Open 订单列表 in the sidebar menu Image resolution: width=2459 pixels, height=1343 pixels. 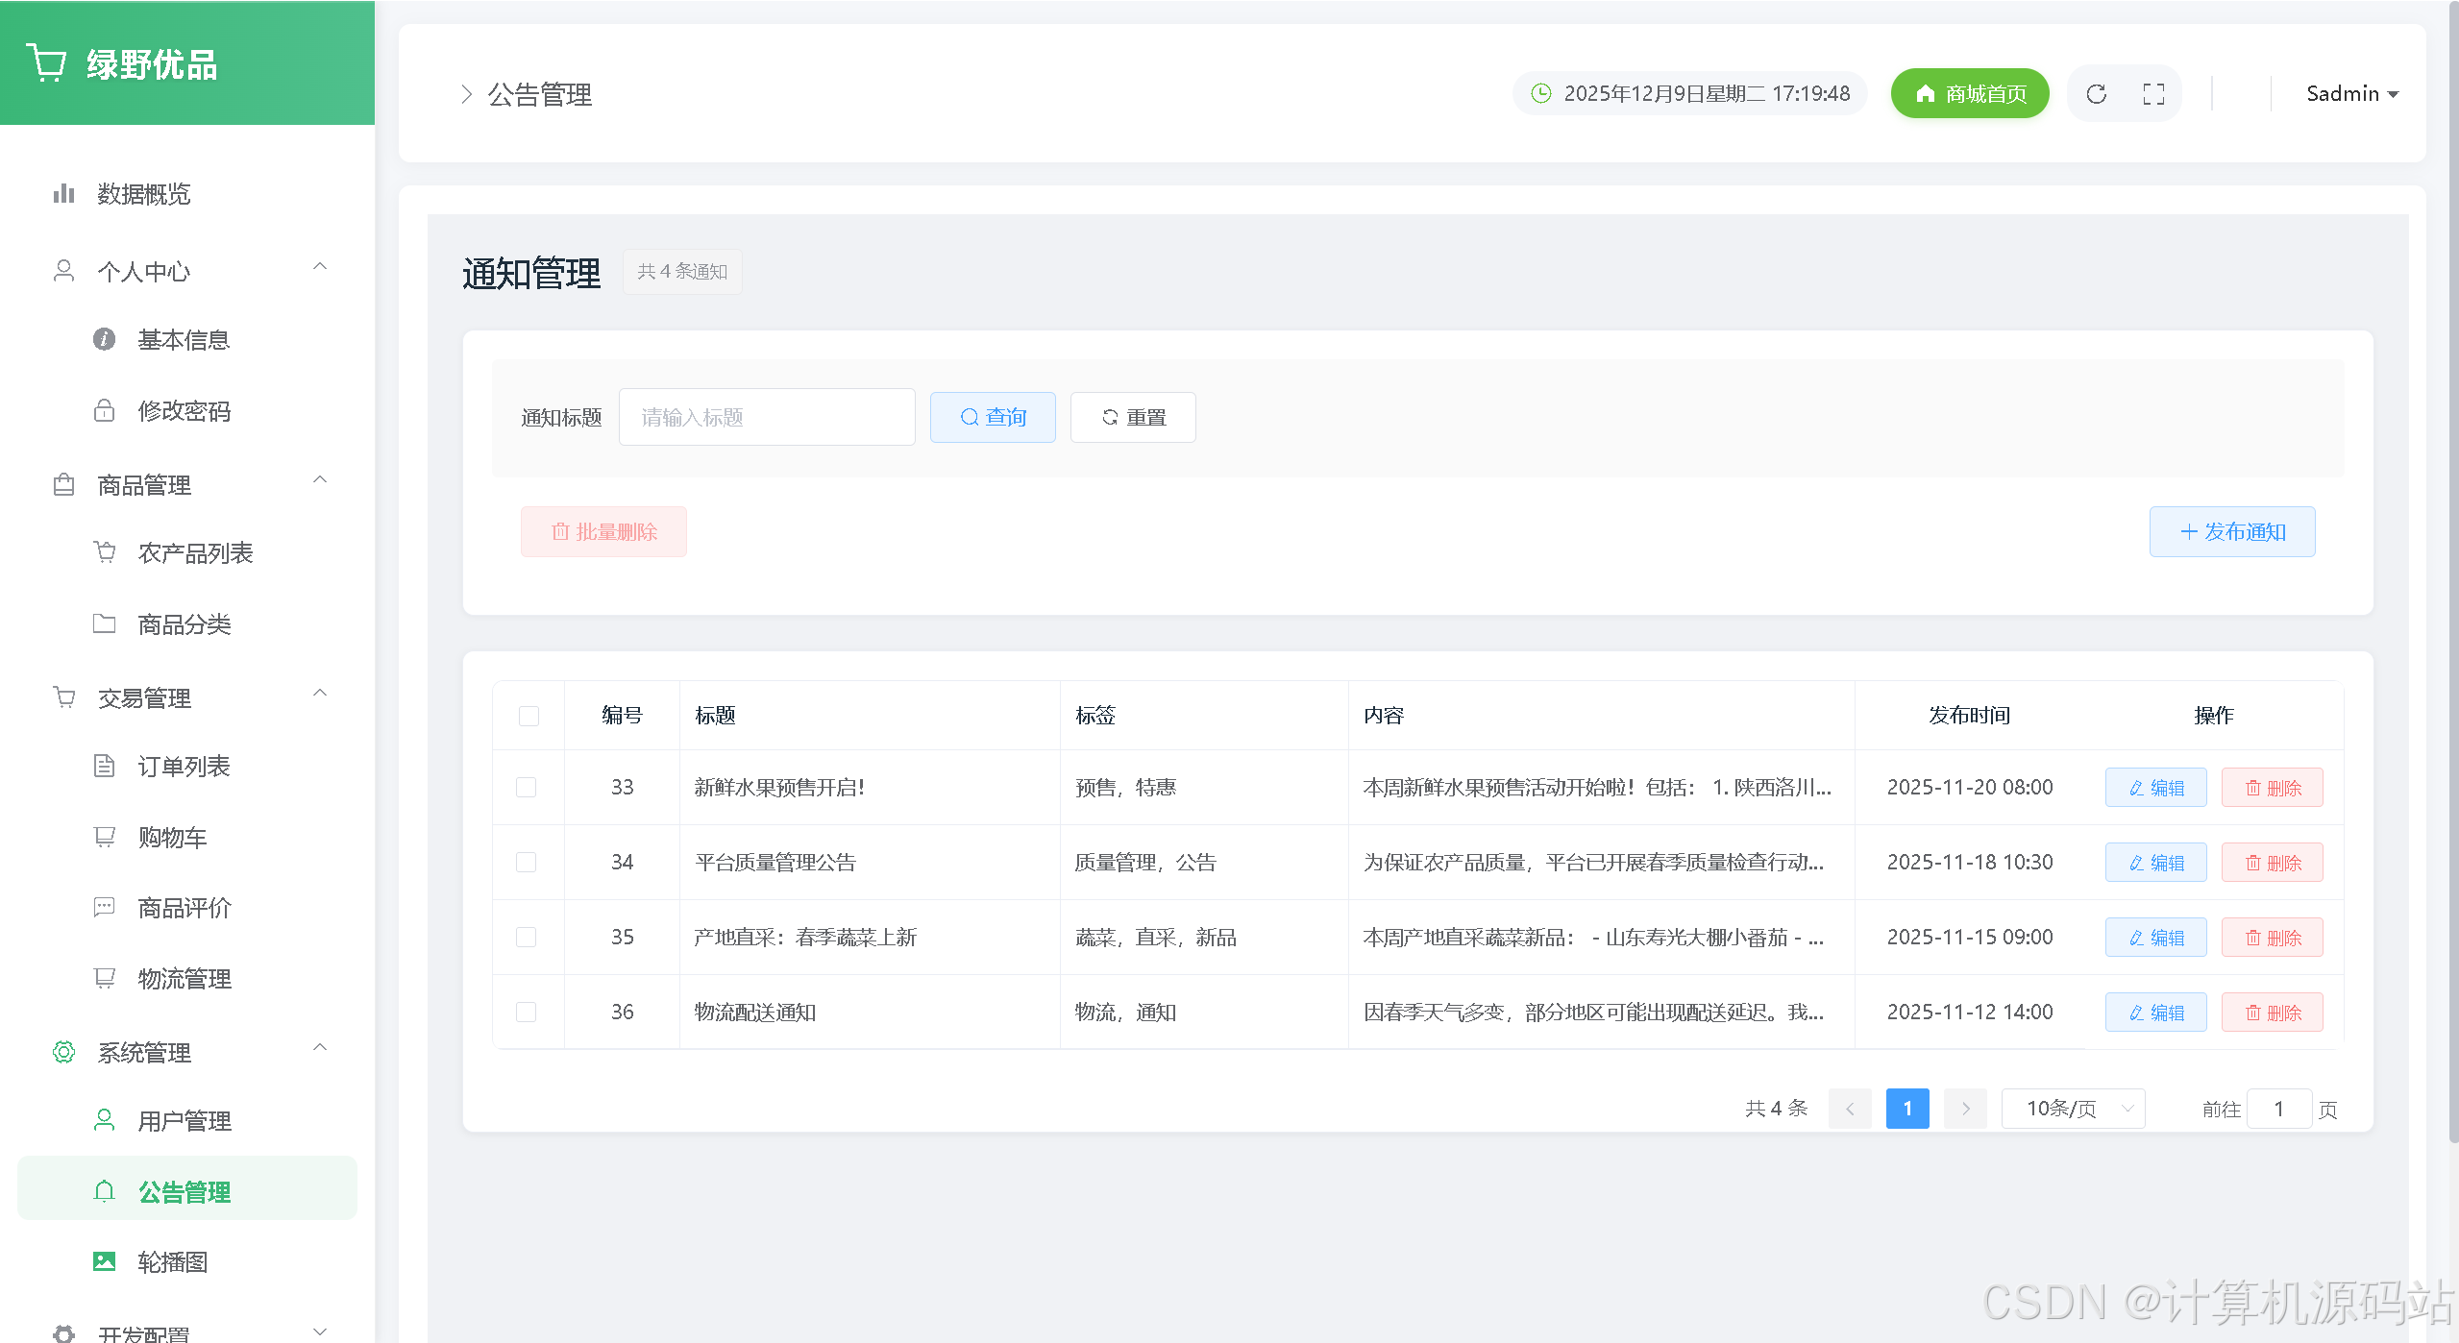click(184, 767)
